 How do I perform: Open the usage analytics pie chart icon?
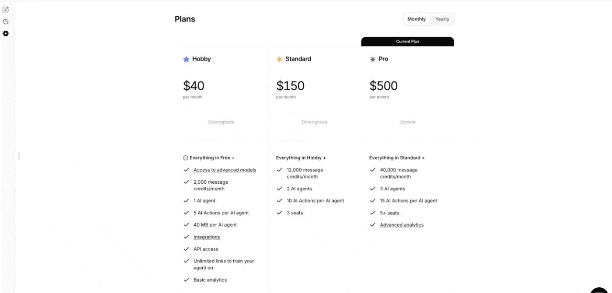point(6,21)
